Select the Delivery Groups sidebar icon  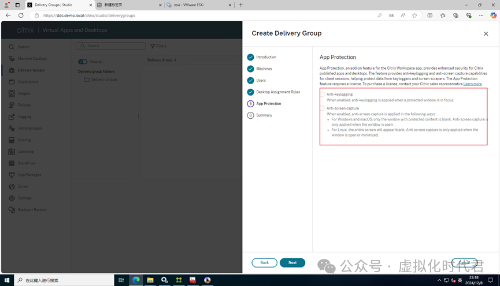(x=12, y=70)
